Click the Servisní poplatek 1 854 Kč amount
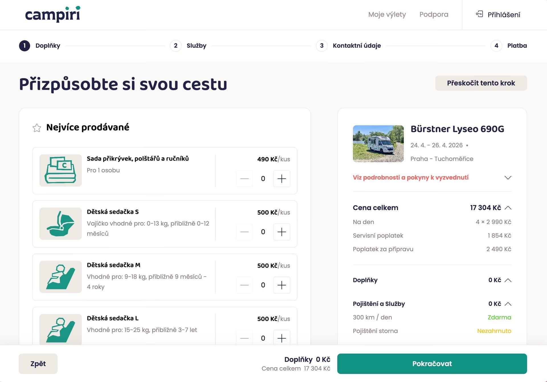 499,236
